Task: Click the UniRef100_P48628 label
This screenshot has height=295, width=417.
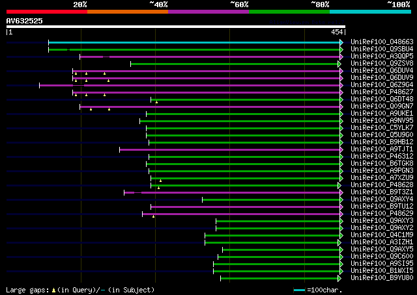Action: [382, 185]
